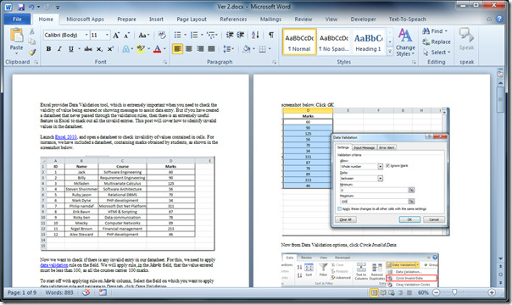Toggle Align Text Left
Viewport: 512px width, 305px height.
coord(177,49)
